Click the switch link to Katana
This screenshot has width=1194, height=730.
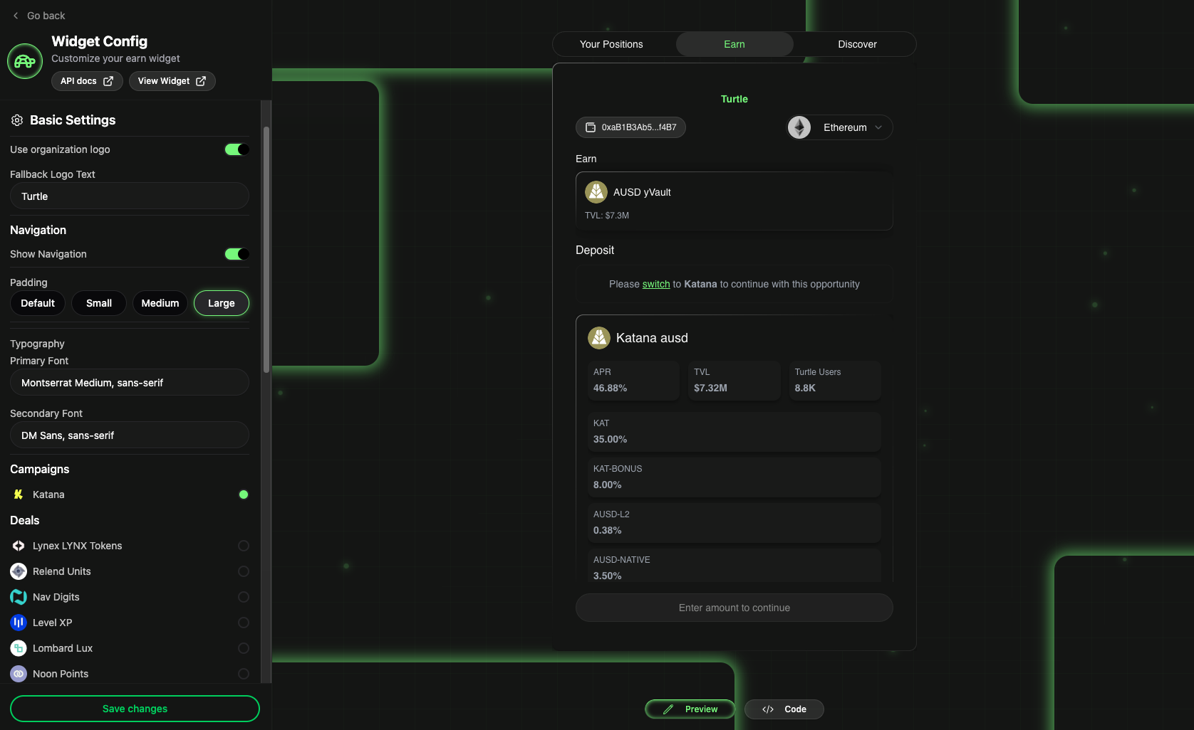click(656, 284)
